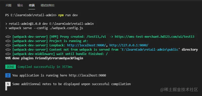
Task: Open the Loopback http://localhost:9000/ link
Action: pyautogui.click(x=86, y=45)
